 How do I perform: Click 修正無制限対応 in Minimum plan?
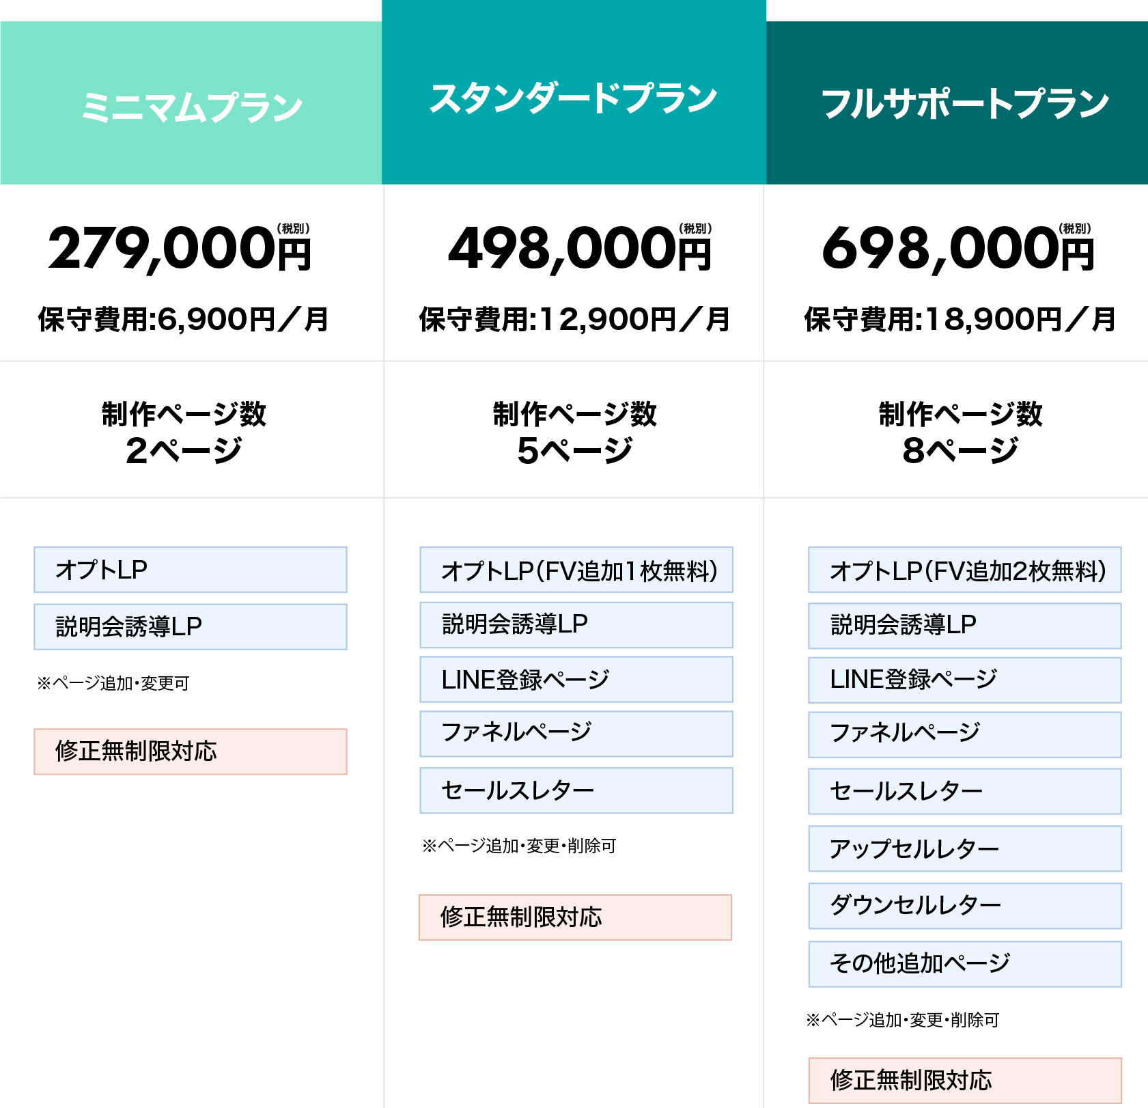click(190, 751)
